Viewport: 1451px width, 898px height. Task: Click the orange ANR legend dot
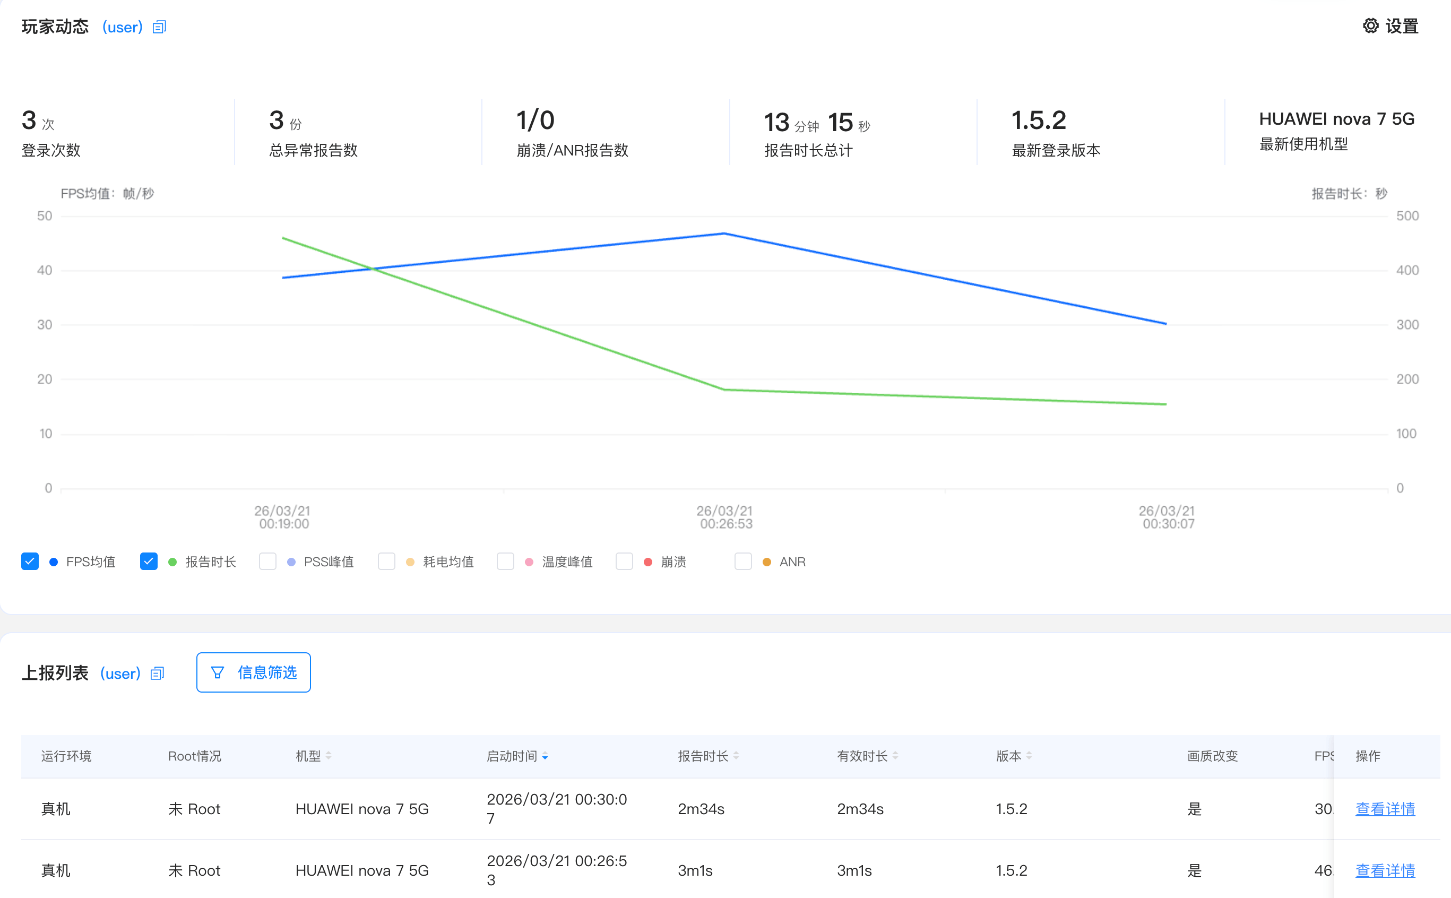[767, 562]
